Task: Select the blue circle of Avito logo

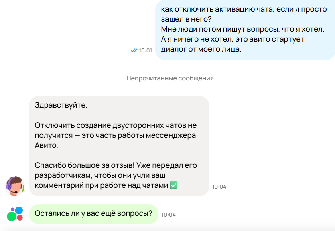Action: [19, 210]
